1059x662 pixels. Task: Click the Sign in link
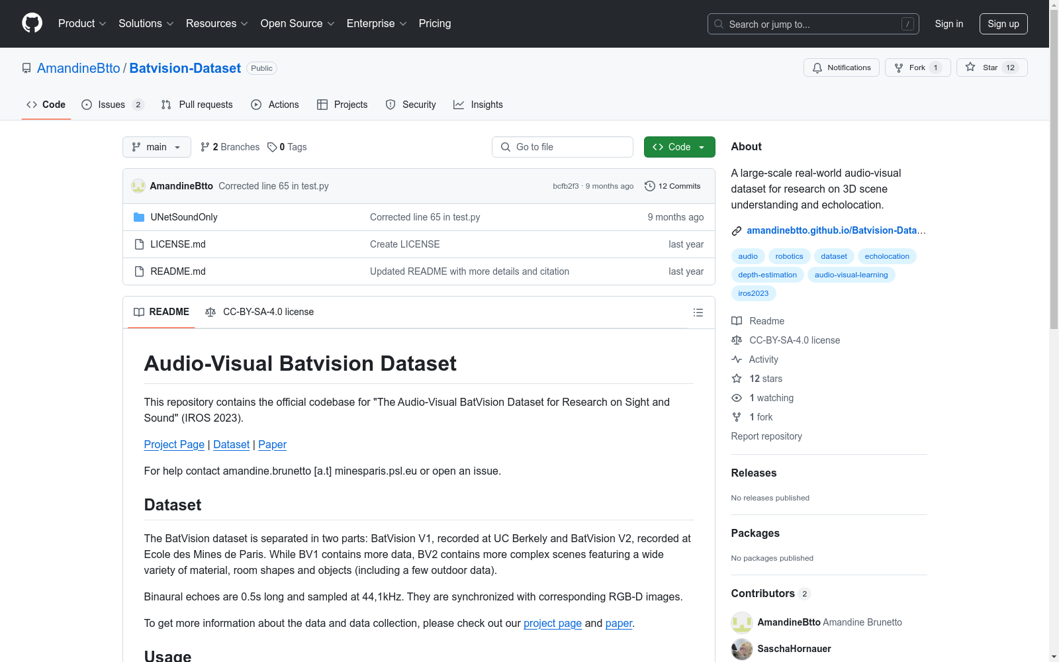(949, 24)
